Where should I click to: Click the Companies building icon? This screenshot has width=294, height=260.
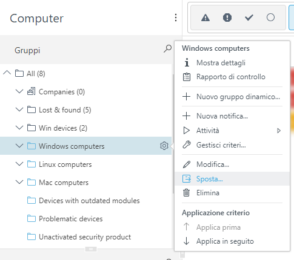pos(32,91)
